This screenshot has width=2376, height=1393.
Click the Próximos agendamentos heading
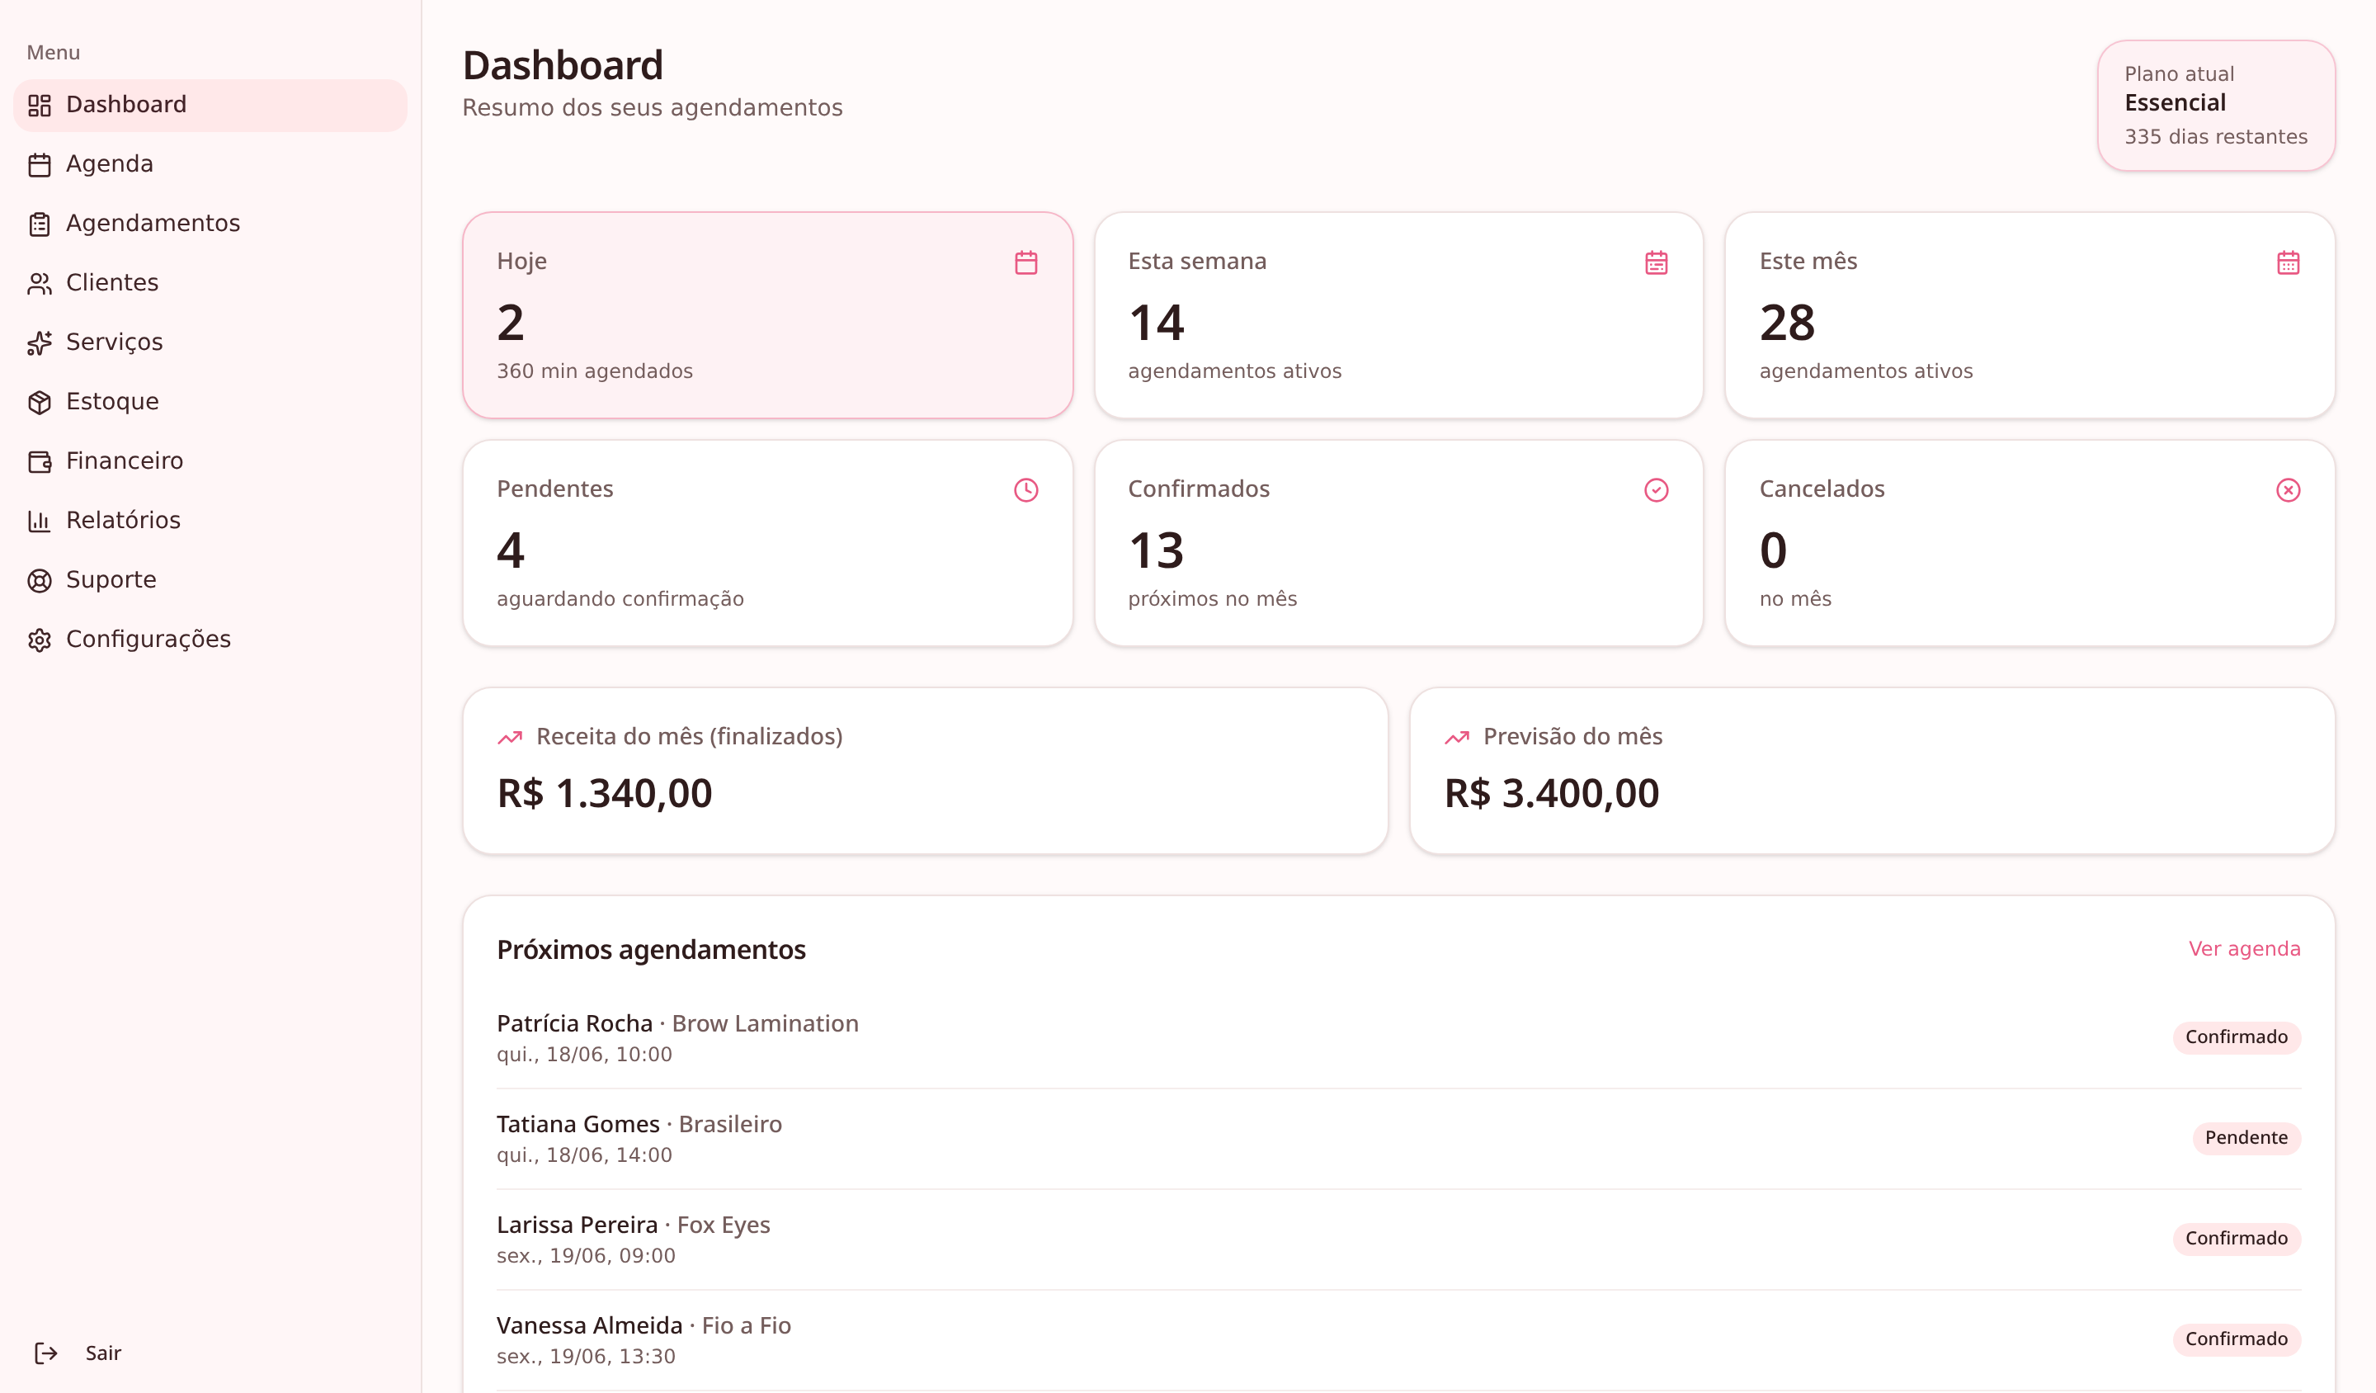point(652,950)
